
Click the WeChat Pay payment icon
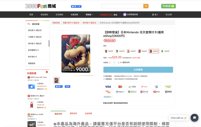point(132,92)
